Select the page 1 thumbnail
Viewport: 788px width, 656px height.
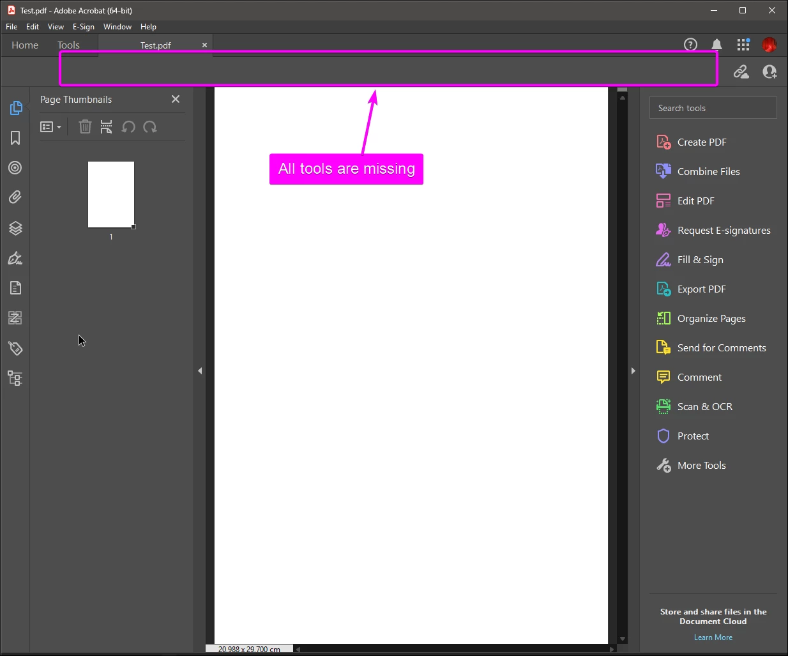pos(111,194)
